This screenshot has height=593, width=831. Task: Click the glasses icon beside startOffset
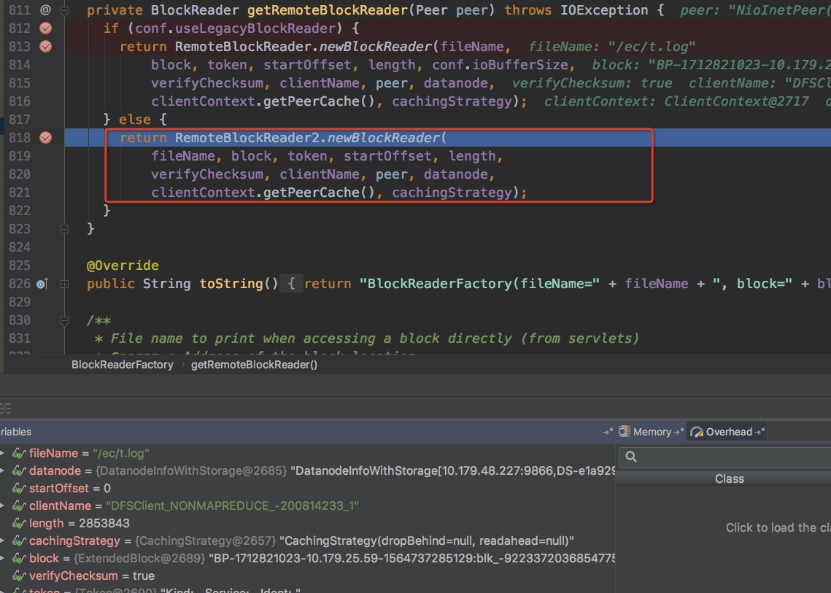pos(19,488)
